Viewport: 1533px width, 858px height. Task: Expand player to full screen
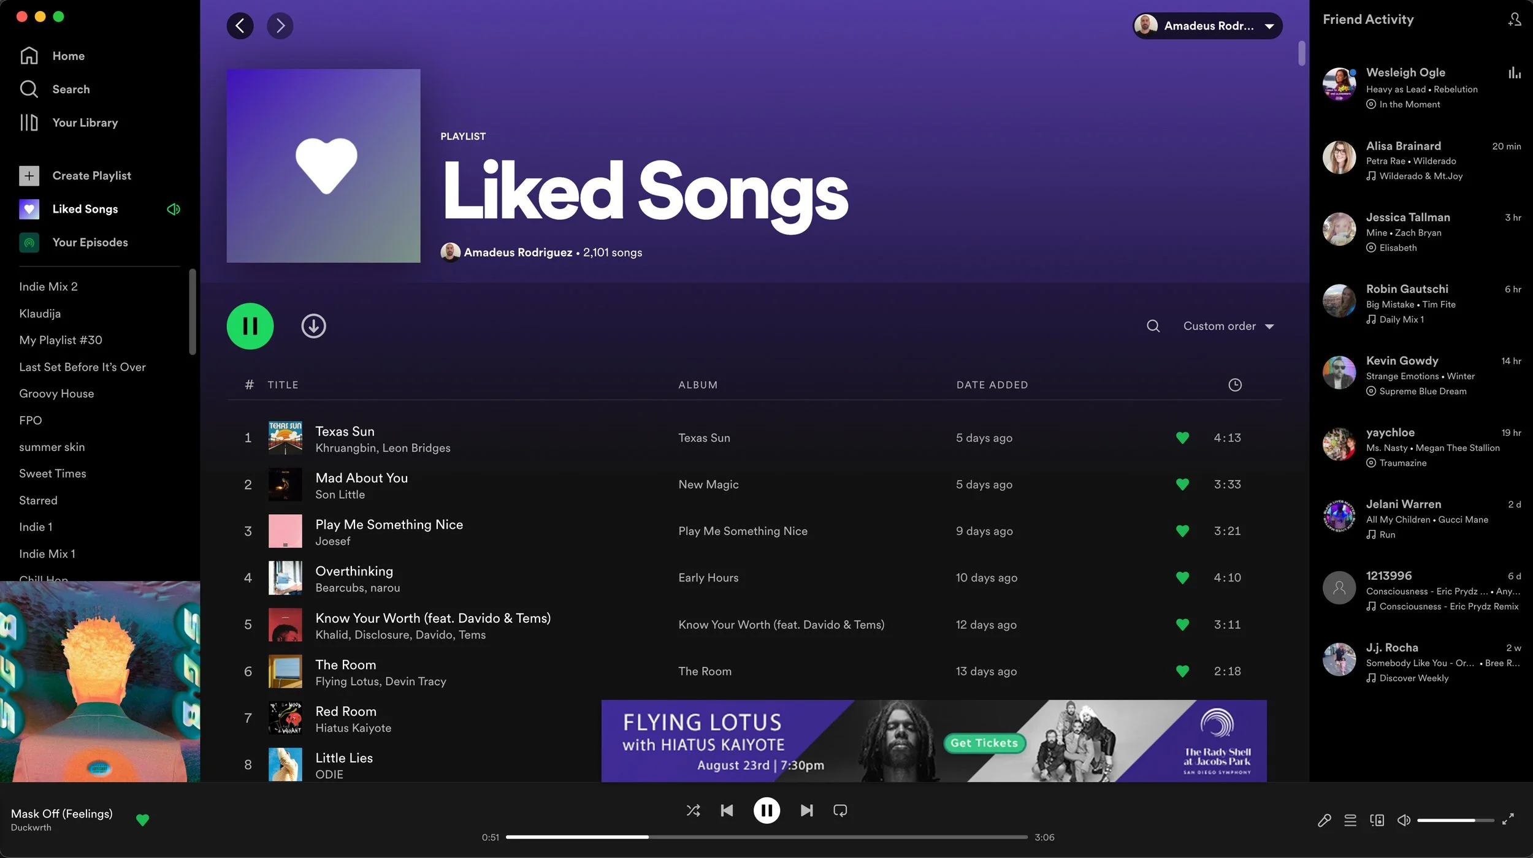click(x=1508, y=819)
